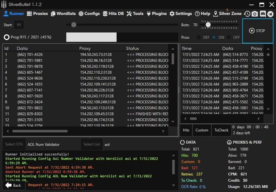Click the Select CFG button

point(14,144)
